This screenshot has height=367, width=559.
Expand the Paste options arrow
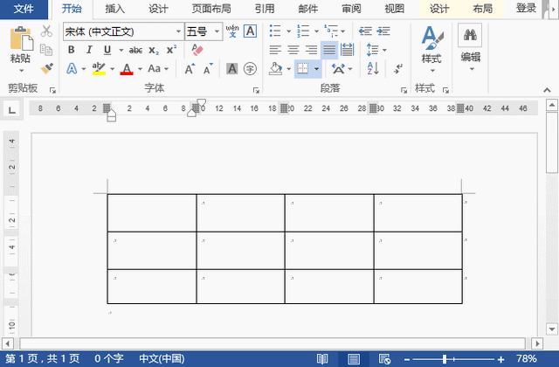coord(21,71)
